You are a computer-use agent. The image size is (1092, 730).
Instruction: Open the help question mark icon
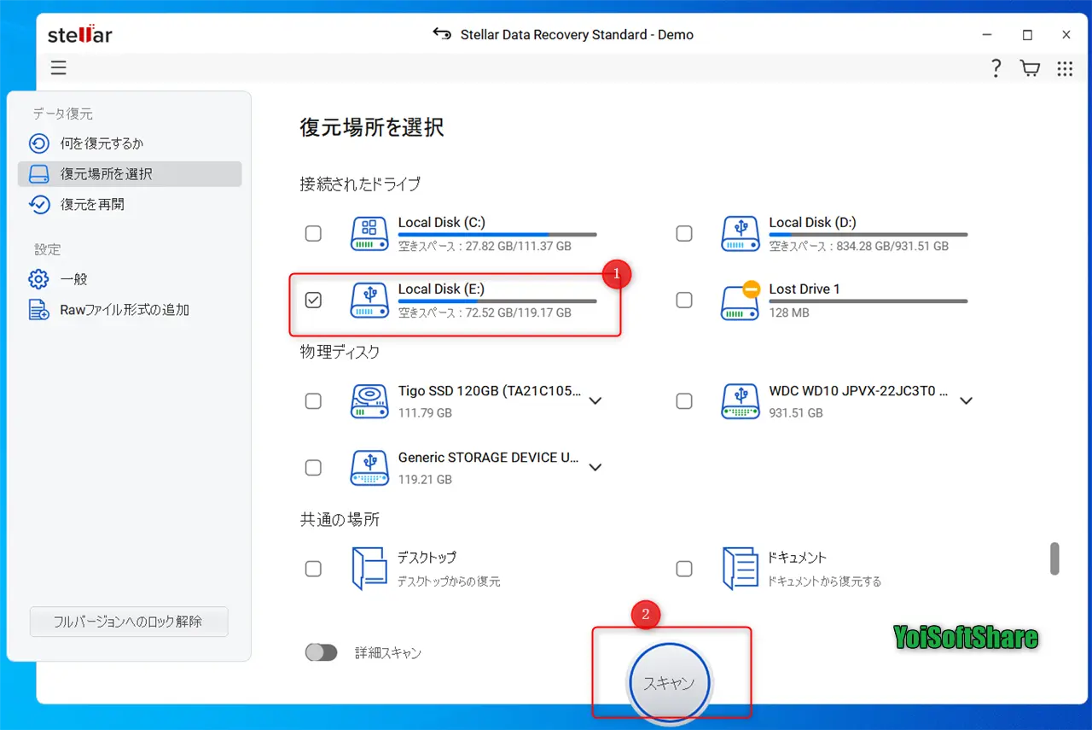(996, 69)
